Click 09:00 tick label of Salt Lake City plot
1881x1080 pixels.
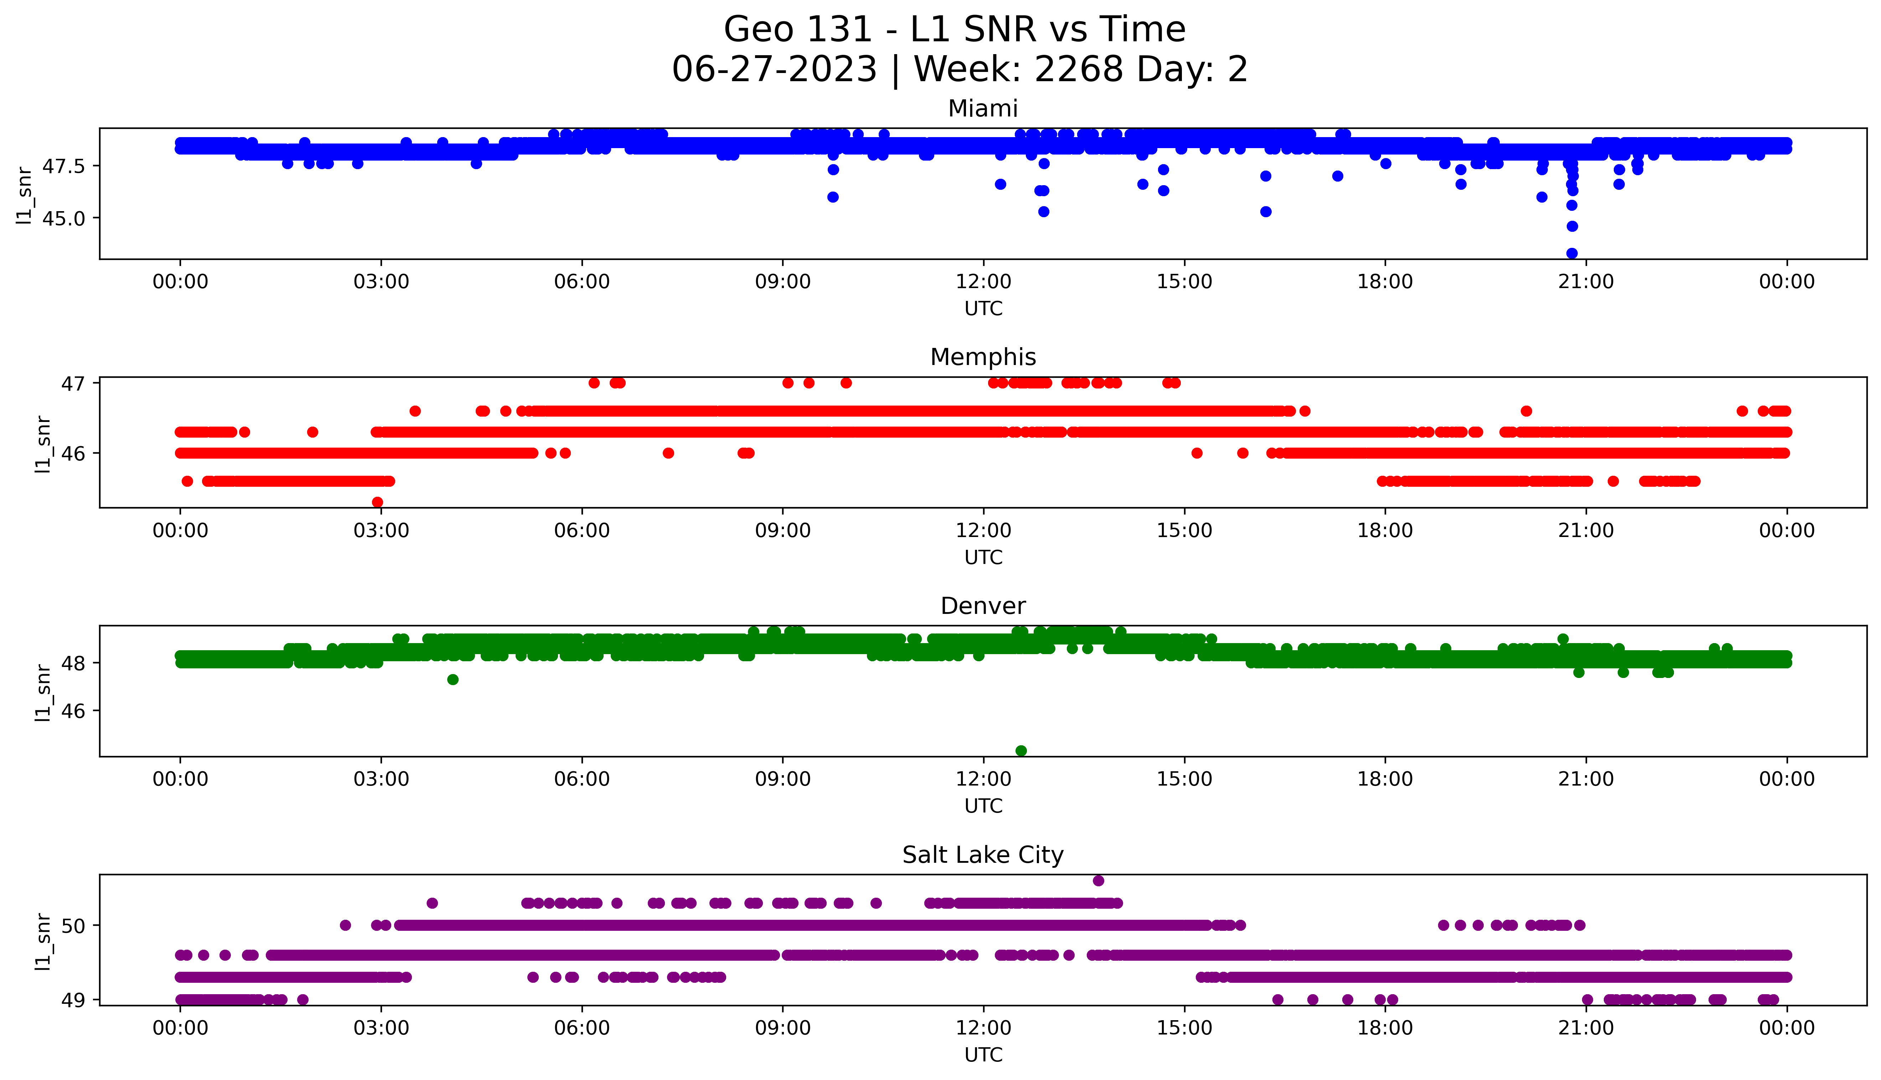pyautogui.click(x=783, y=1028)
